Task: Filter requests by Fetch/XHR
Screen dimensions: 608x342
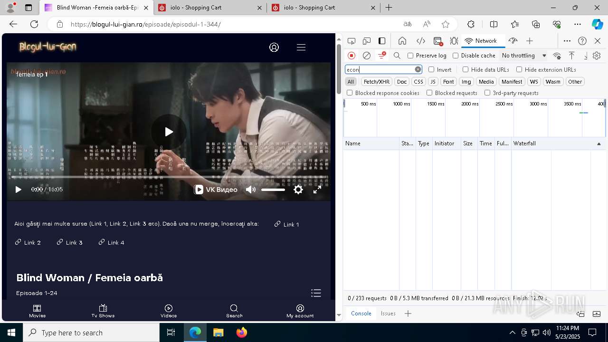Action: pos(377,82)
